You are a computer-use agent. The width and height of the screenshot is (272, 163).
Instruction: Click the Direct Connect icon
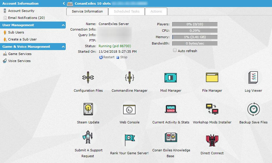[212, 140]
